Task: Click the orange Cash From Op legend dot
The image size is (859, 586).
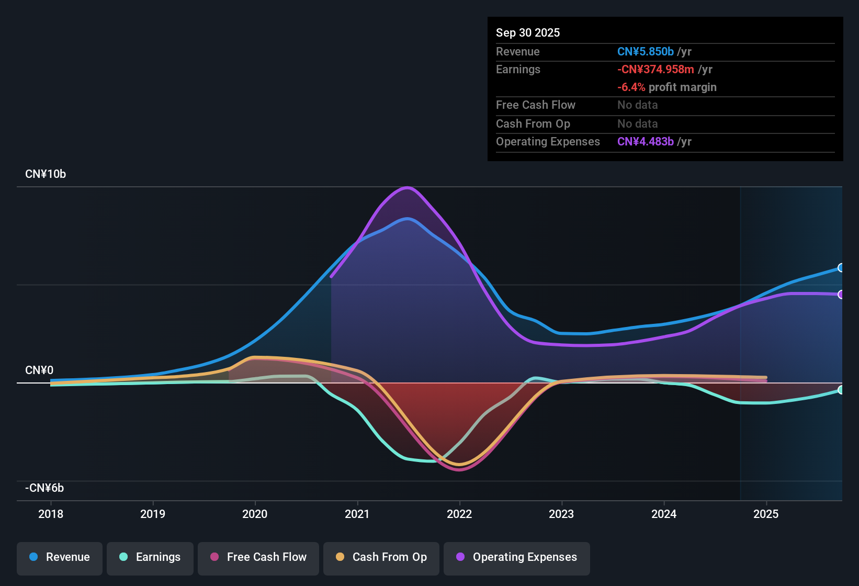Action: (x=341, y=557)
